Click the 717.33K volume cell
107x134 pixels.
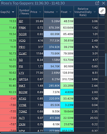click(52, 41)
